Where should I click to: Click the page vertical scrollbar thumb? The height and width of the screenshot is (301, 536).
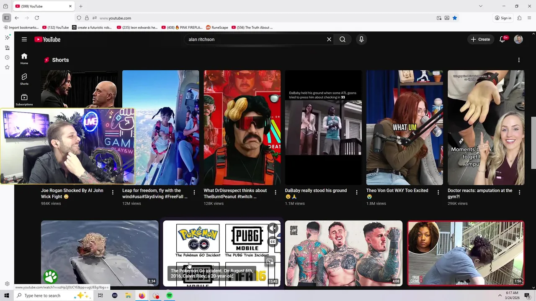[533, 143]
